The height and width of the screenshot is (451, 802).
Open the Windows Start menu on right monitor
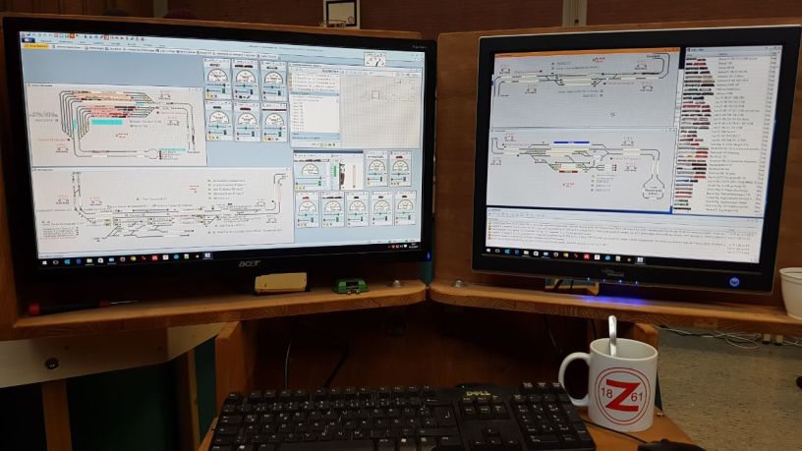(488, 251)
